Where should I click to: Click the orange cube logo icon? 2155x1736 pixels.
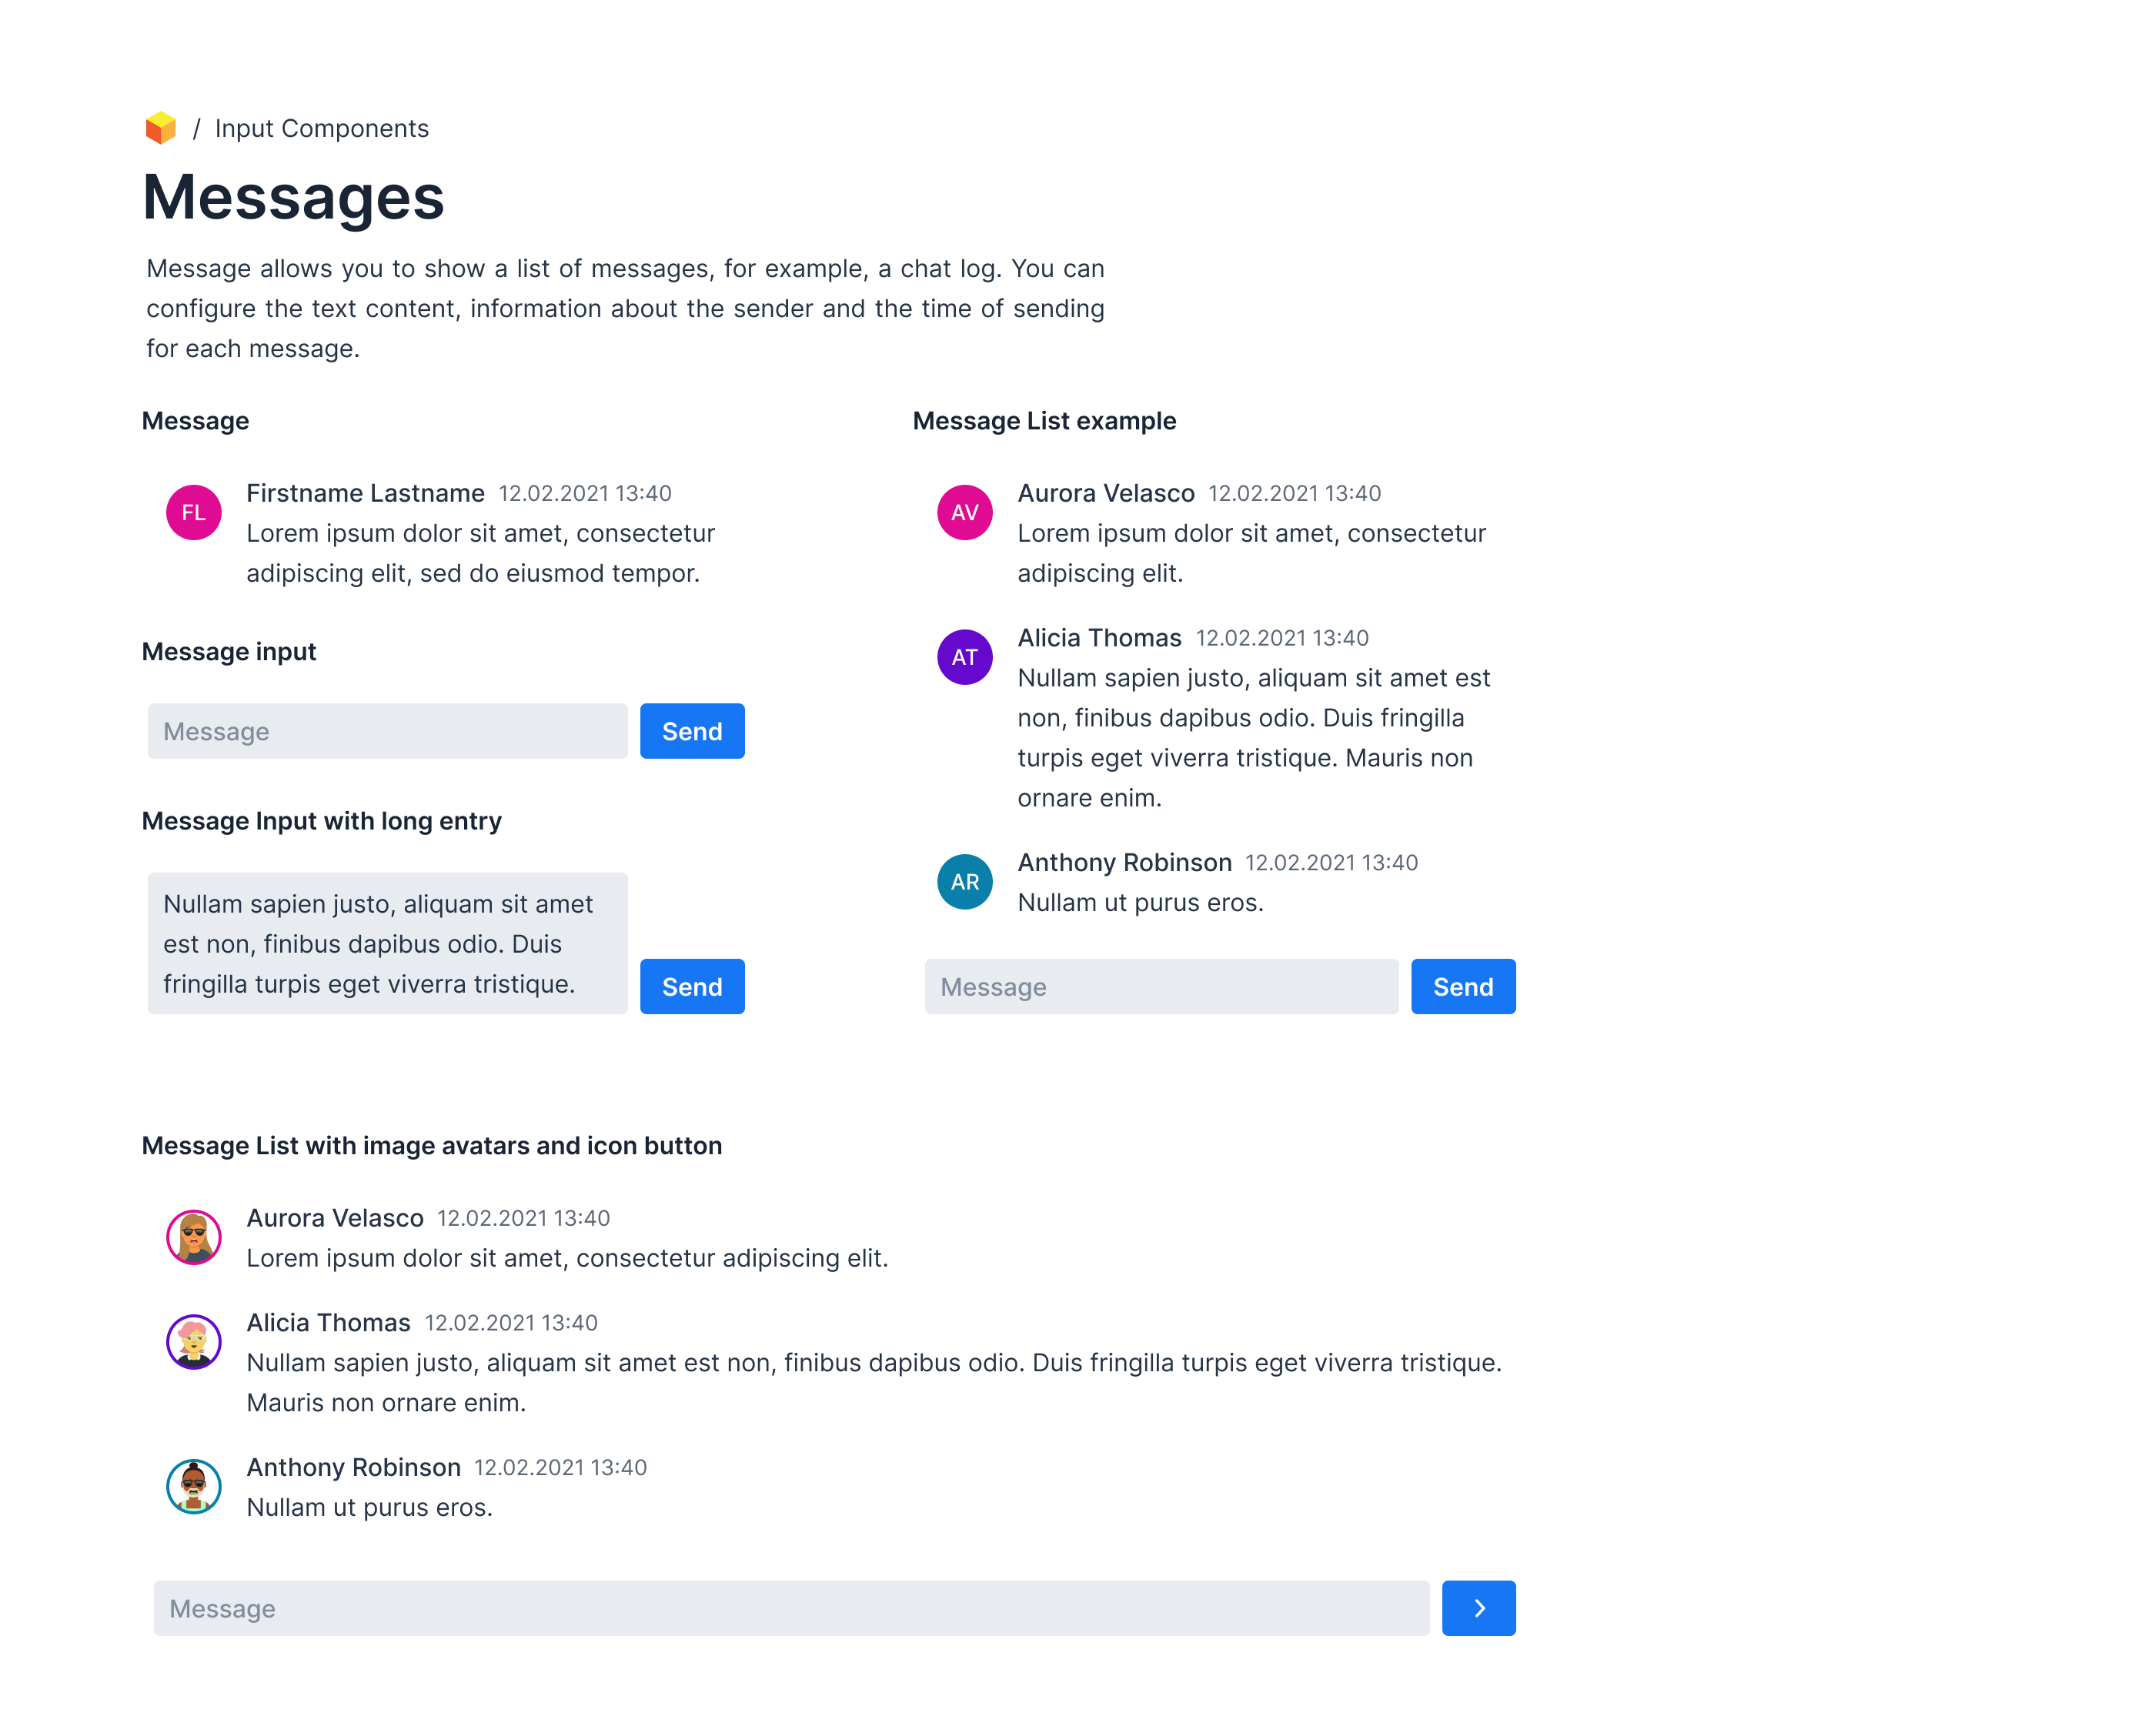click(160, 128)
